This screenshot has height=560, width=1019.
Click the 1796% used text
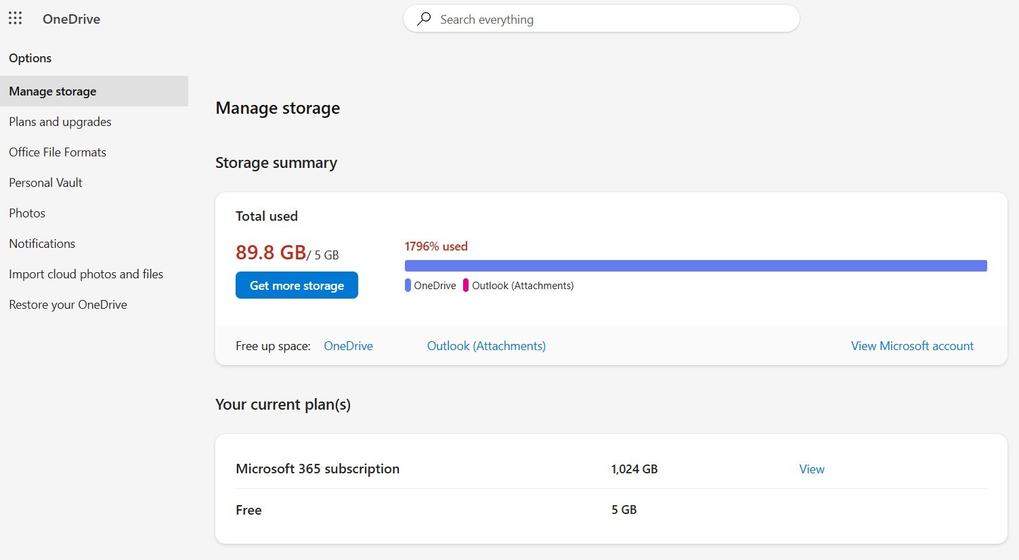[436, 246]
